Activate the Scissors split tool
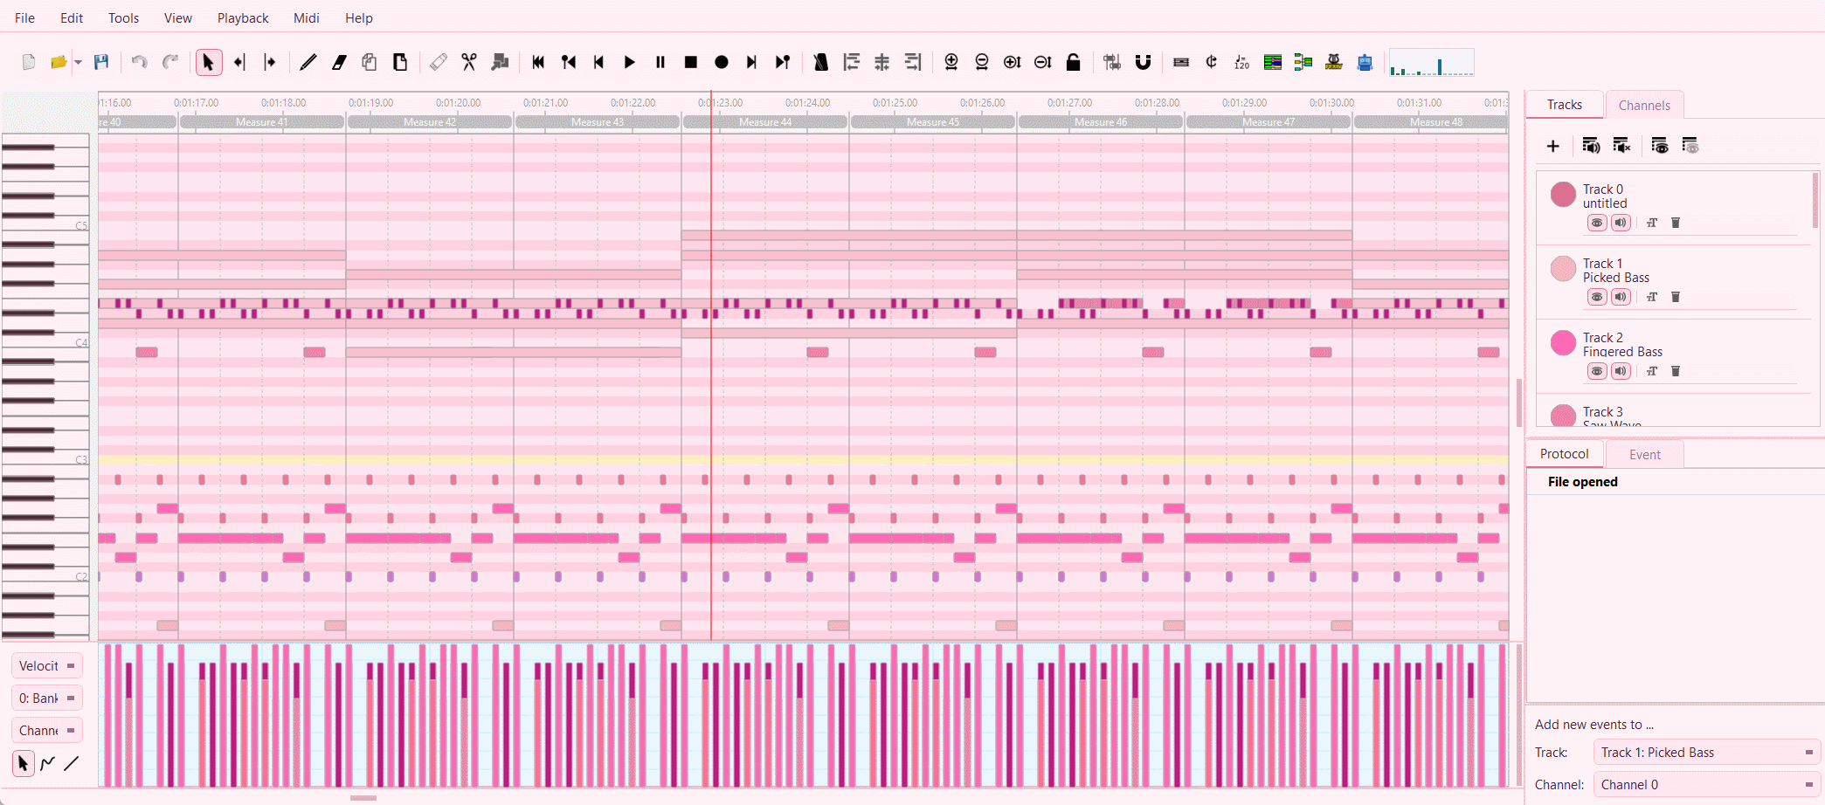The height and width of the screenshot is (805, 1825). [x=468, y=62]
